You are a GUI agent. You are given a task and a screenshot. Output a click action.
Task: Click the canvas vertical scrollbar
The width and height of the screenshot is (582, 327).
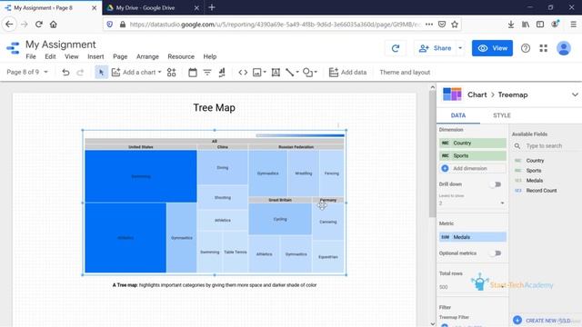pos(432,154)
